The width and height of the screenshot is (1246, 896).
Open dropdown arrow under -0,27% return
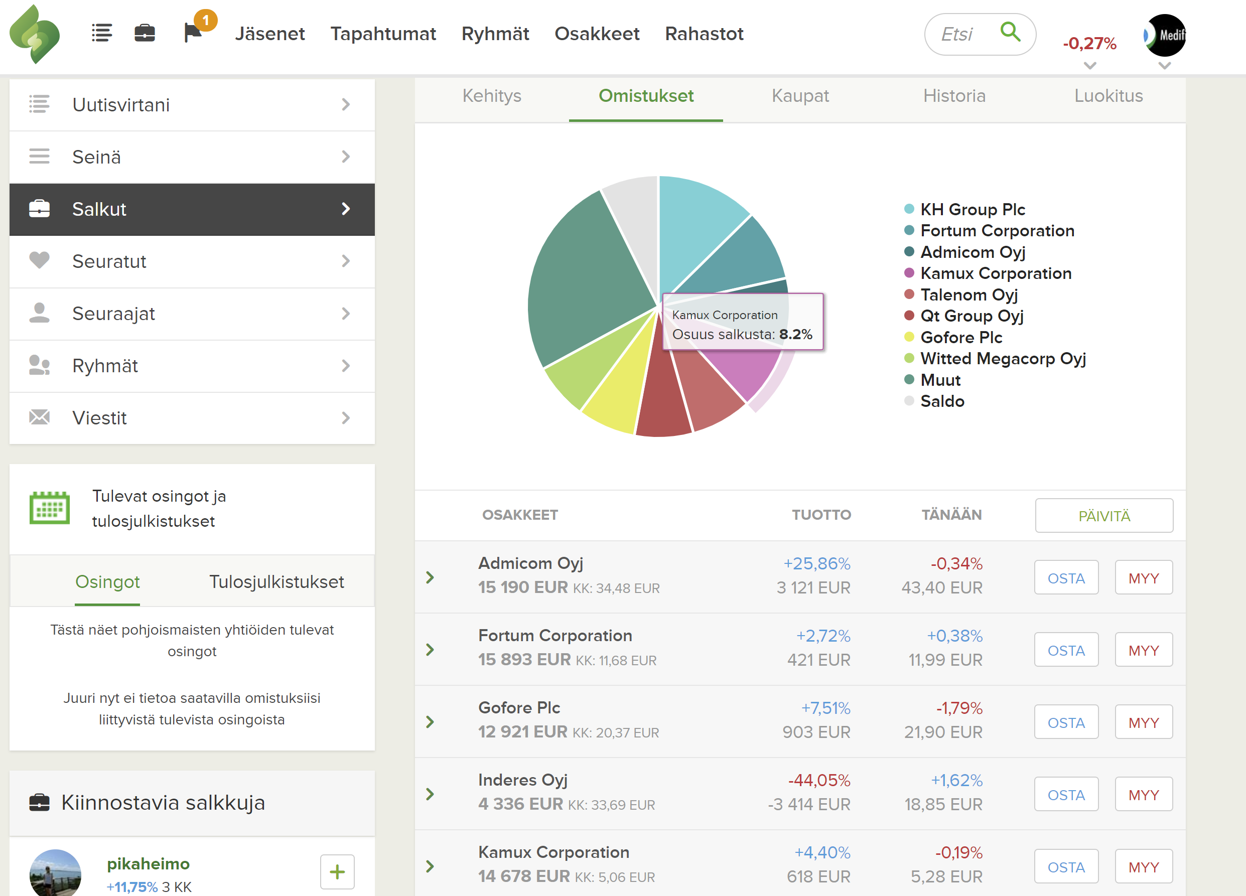click(x=1090, y=66)
